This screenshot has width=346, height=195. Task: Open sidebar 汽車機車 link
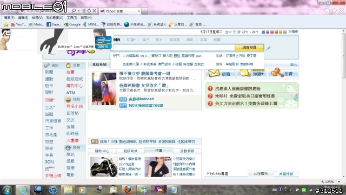pyautogui.click(x=53, y=121)
